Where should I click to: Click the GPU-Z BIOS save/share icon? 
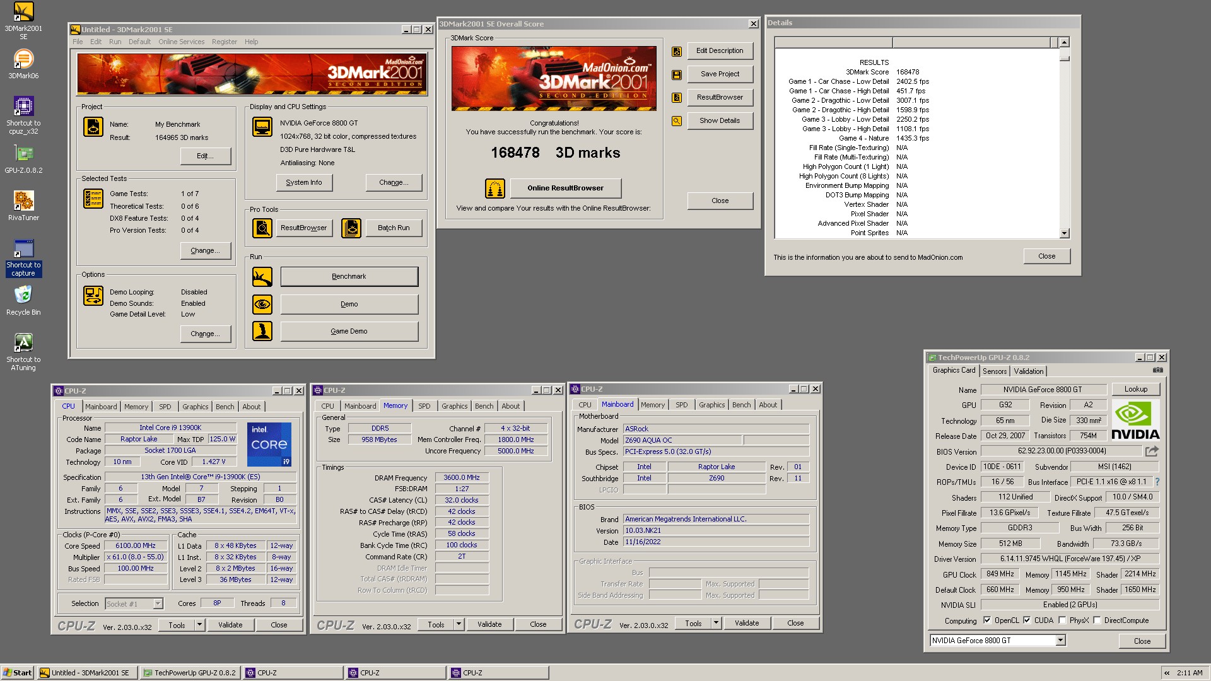(1152, 451)
